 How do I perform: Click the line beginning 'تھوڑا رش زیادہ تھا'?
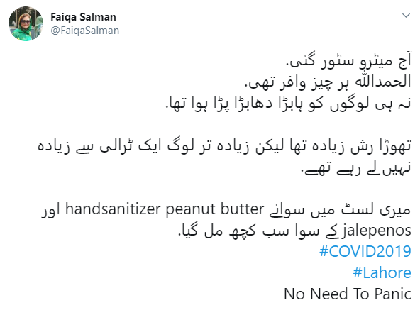pyautogui.click(x=224, y=146)
